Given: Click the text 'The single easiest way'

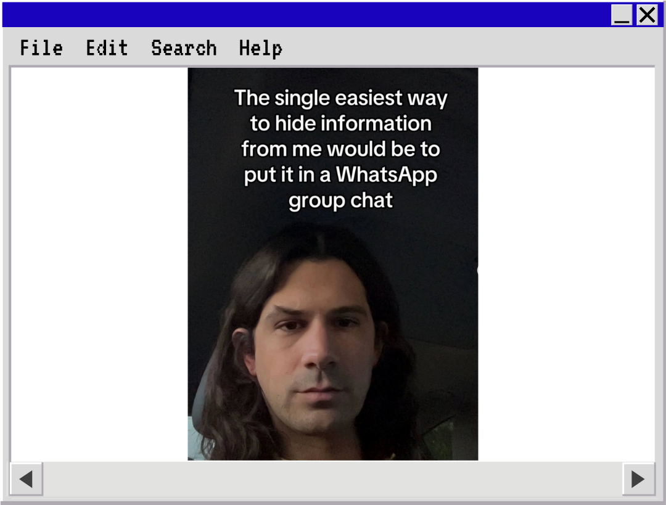Looking at the screenshot, I should [x=340, y=98].
